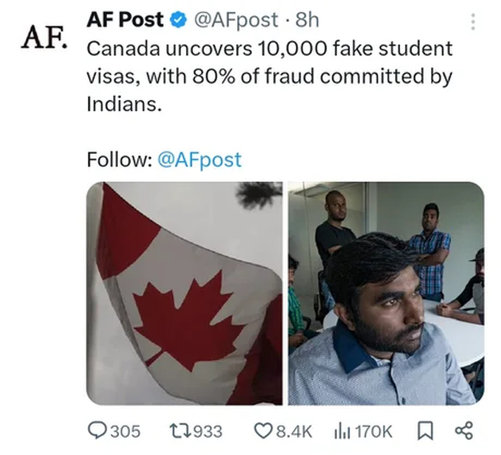The width and height of the screenshot is (501, 455).
Task: Click the AF Post display name
Action: (125, 20)
